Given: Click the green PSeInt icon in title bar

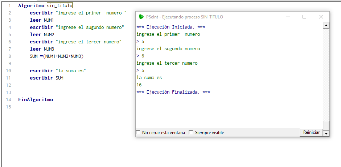Looking at the screenshot, I should coord(141,17).
